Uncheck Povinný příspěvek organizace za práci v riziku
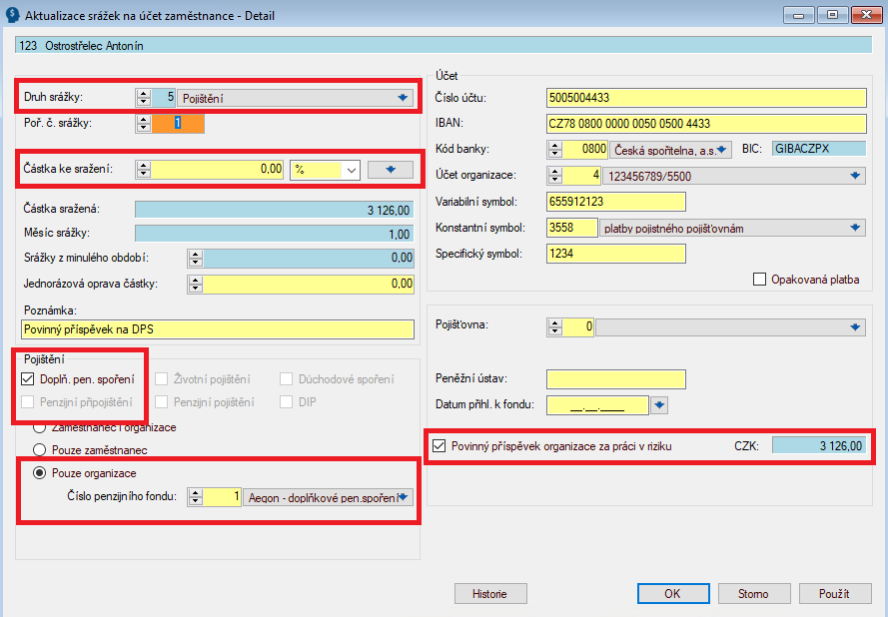The width and height of the screenshot is (888, 617). pyautogui.click(x=439, y=446)
